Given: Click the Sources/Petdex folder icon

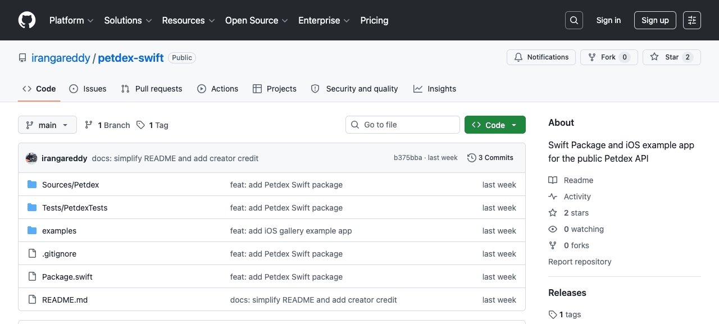Looking at the screenshot, I should click(32, 185).
